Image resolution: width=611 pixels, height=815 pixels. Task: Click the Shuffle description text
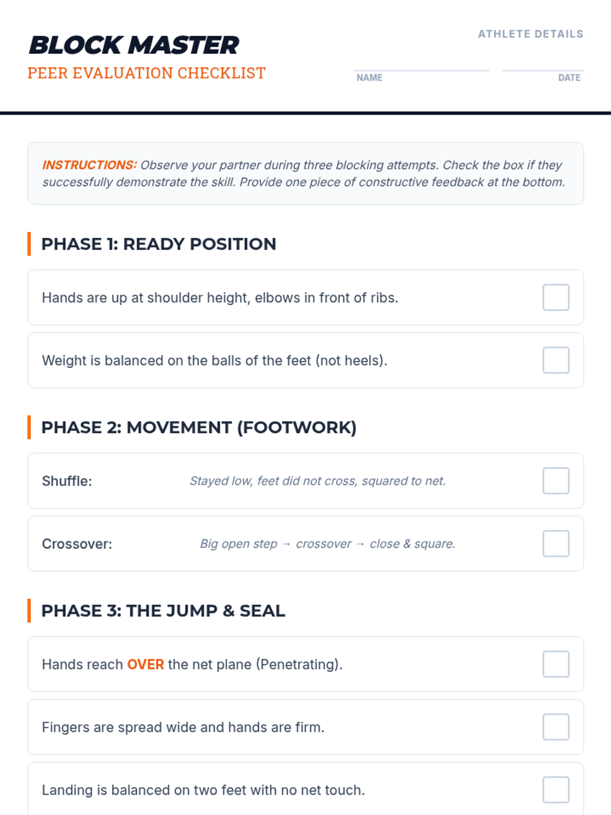pos(318,481)
